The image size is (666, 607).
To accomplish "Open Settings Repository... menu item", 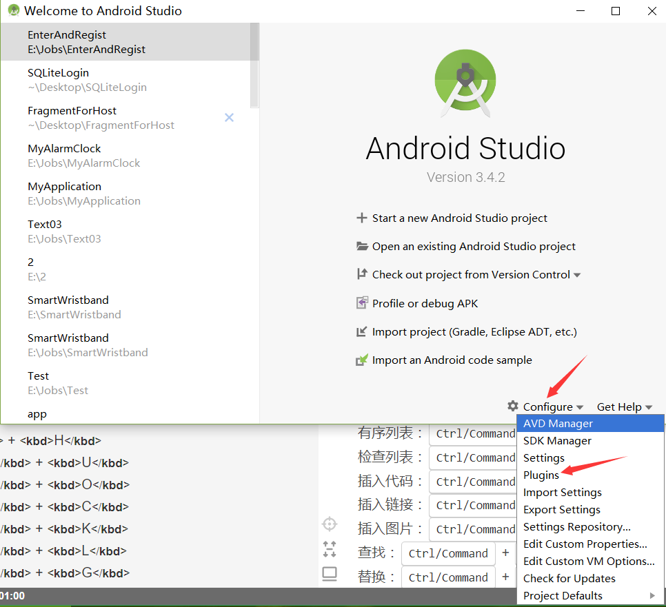I will 590,527.
